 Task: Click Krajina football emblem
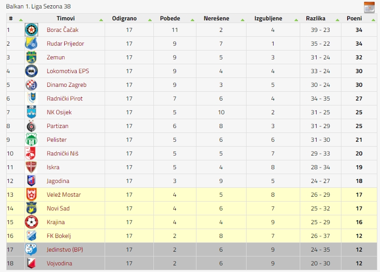31,222
